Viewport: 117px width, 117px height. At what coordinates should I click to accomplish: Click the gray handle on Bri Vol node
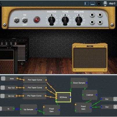point(2,96)
